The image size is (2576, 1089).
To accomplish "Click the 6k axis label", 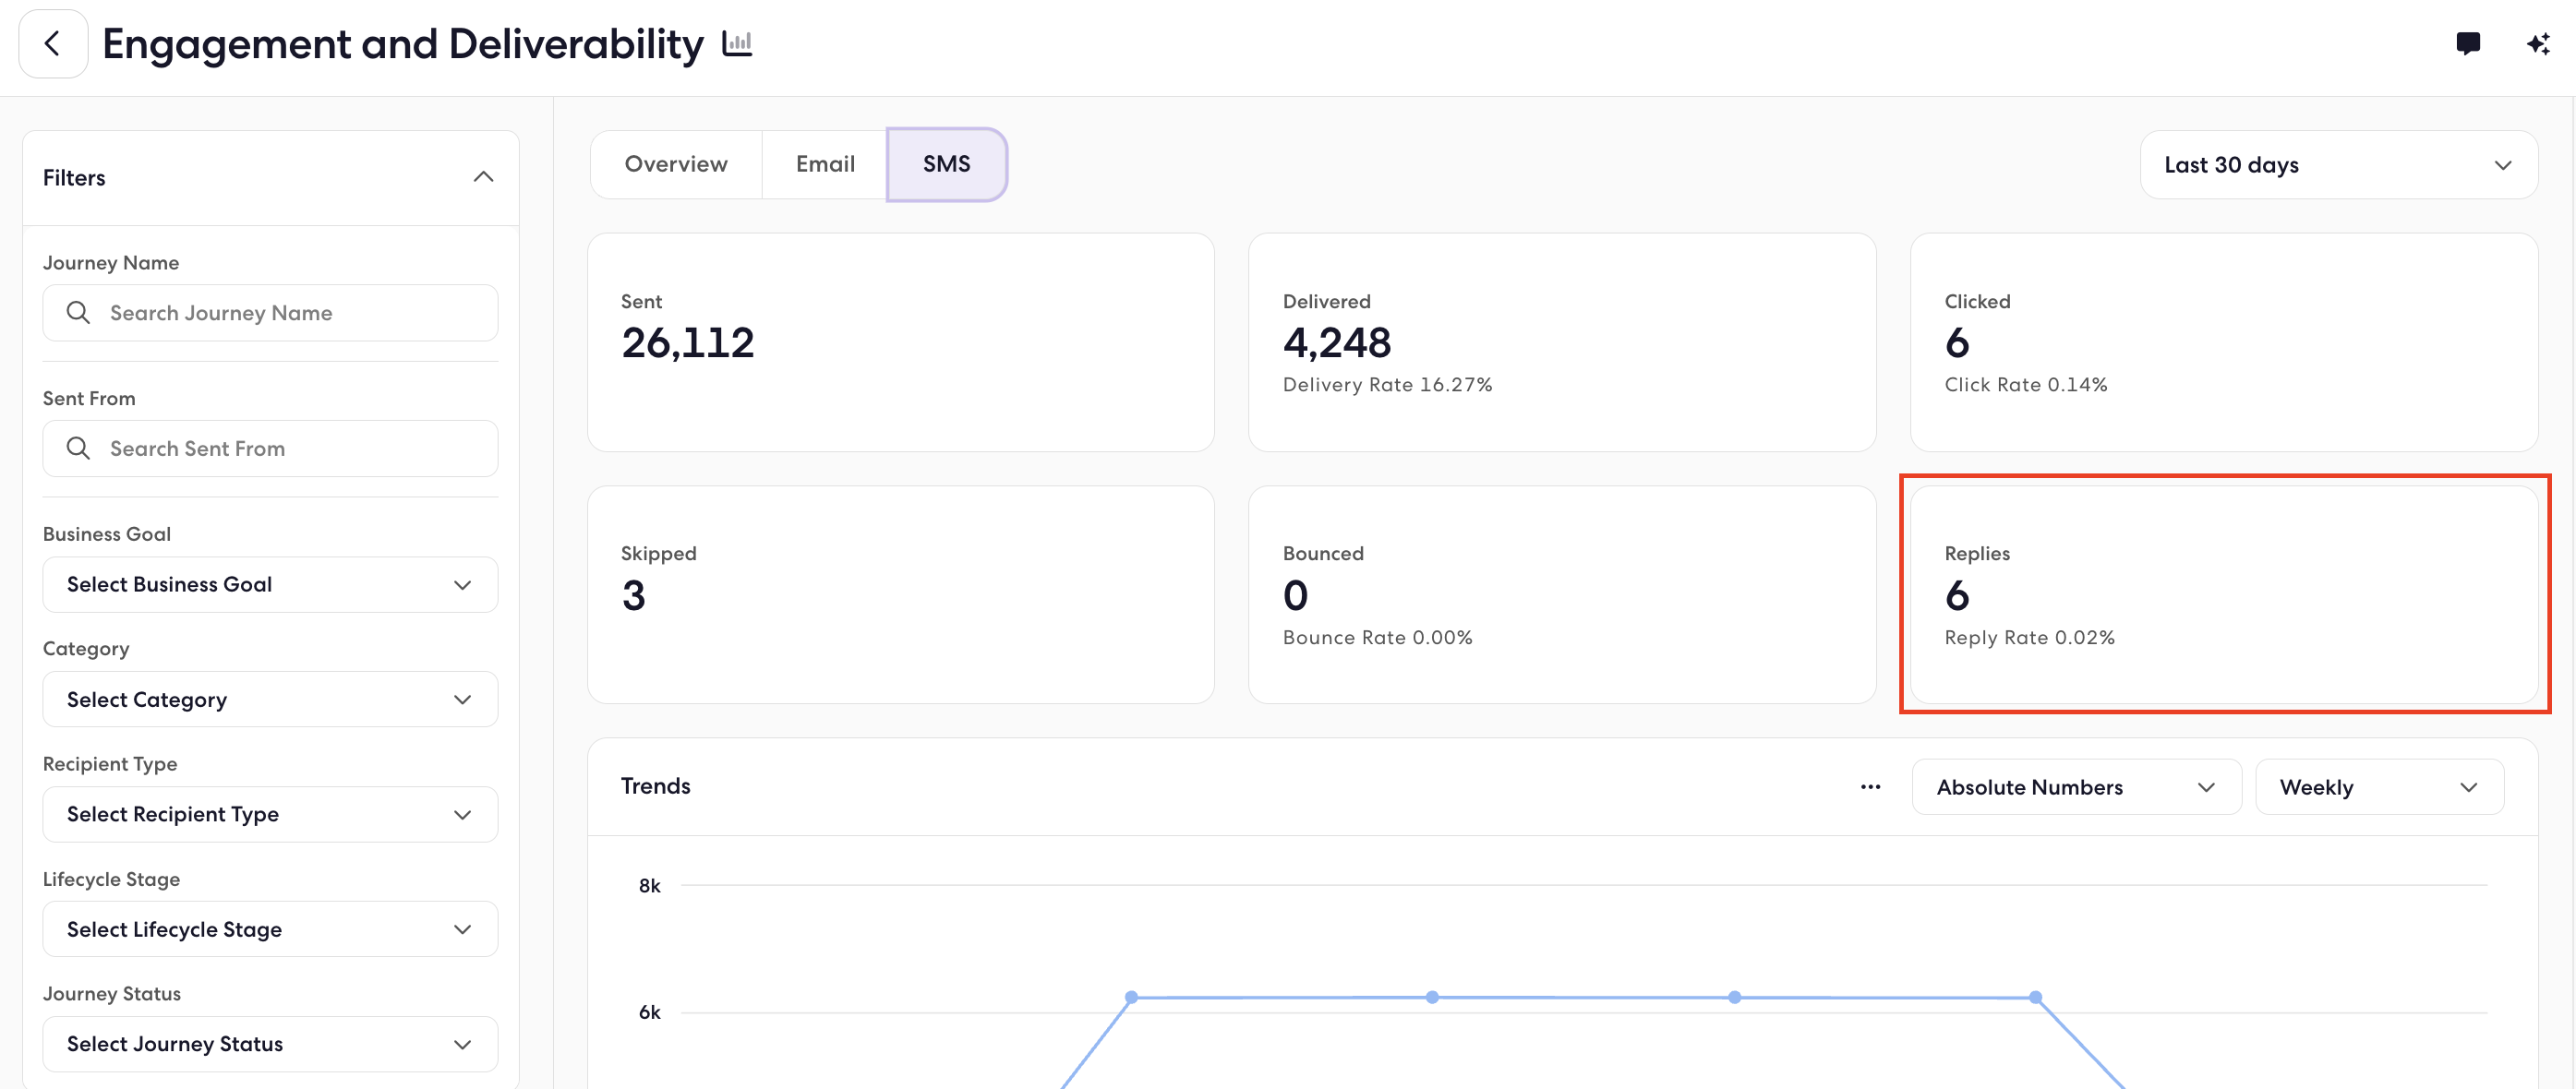I will coord(650,1013).
